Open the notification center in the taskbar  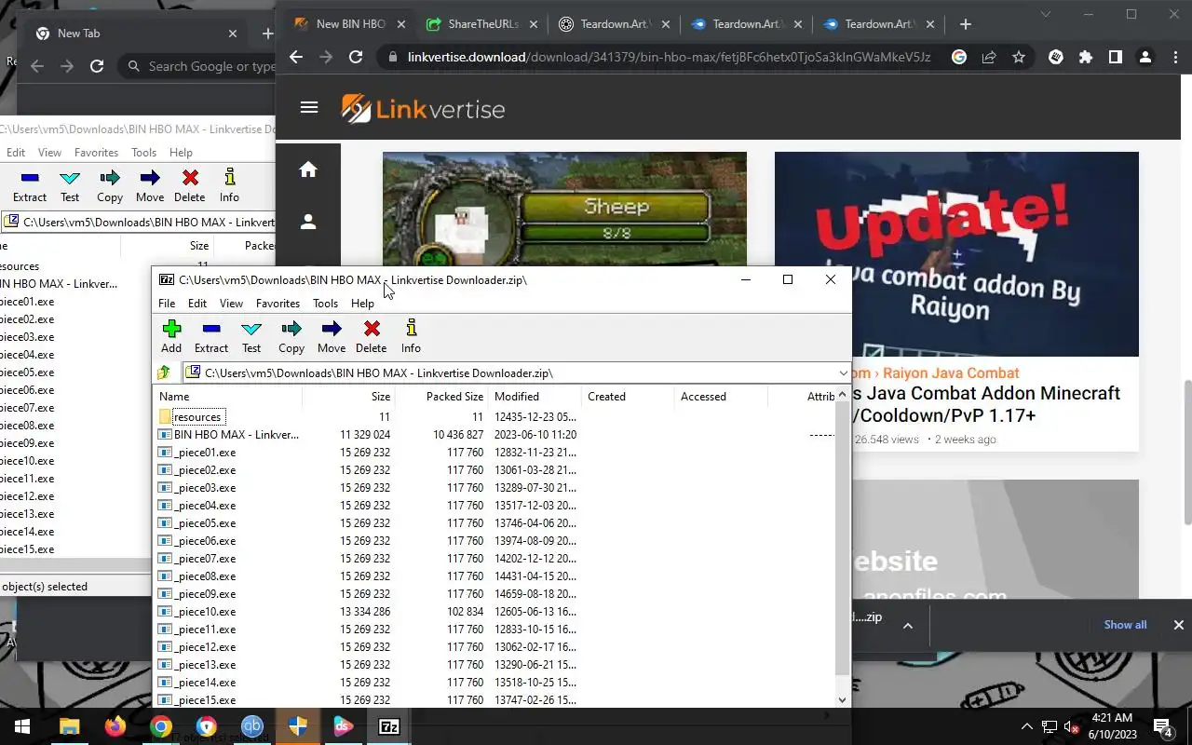pyautogui.click(x=1163, y=726)
